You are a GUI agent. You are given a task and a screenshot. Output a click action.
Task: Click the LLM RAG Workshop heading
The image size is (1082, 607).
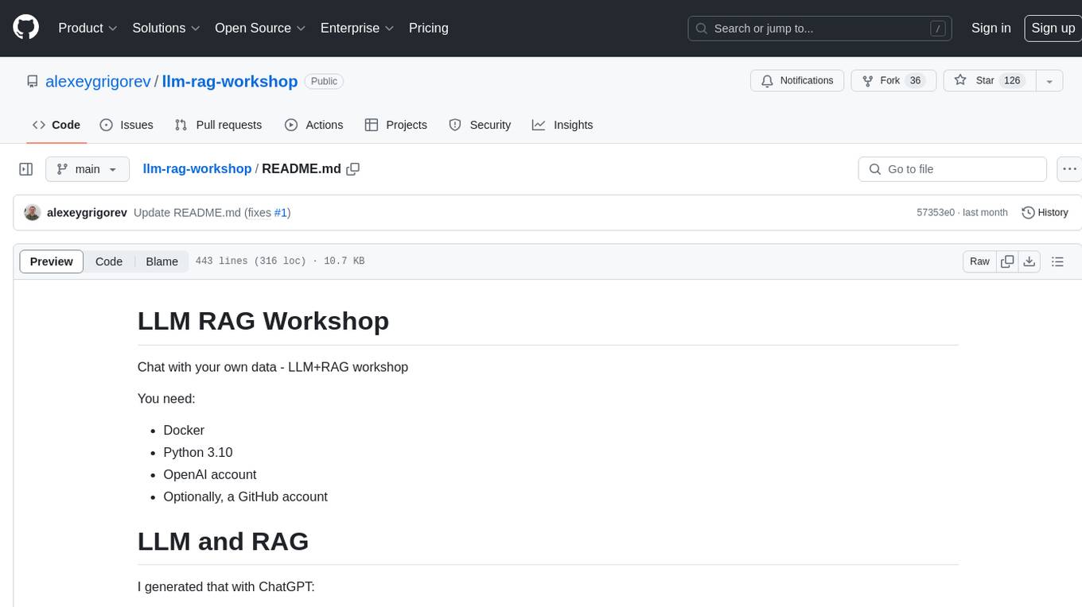click(x=263, y=321)
